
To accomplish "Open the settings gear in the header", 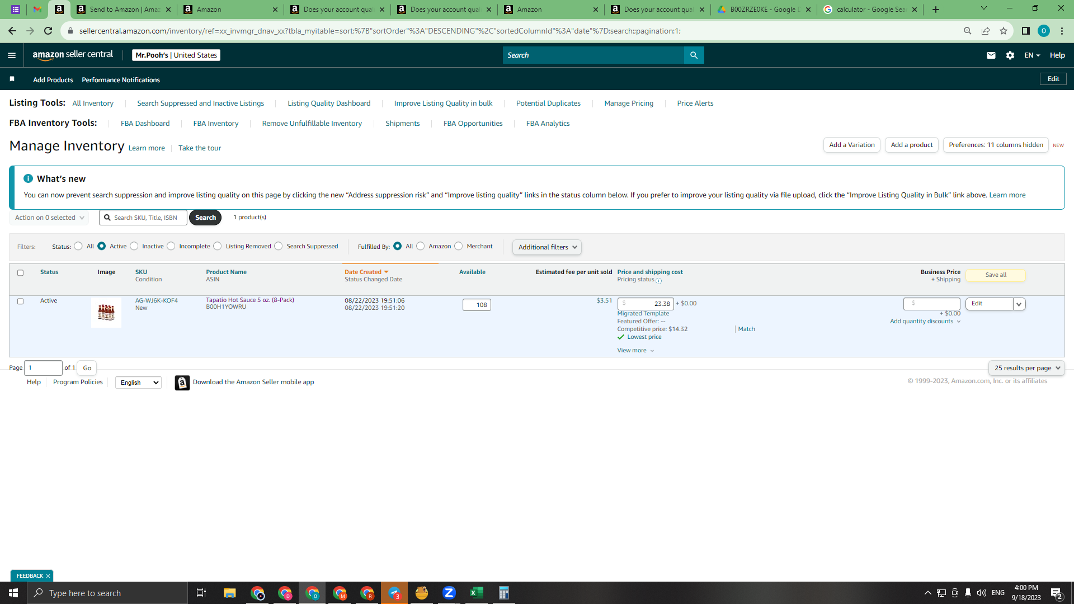I will coord(1010,55).
